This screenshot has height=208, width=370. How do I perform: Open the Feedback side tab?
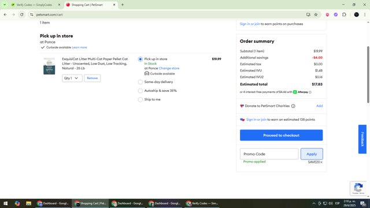[362, 139]
